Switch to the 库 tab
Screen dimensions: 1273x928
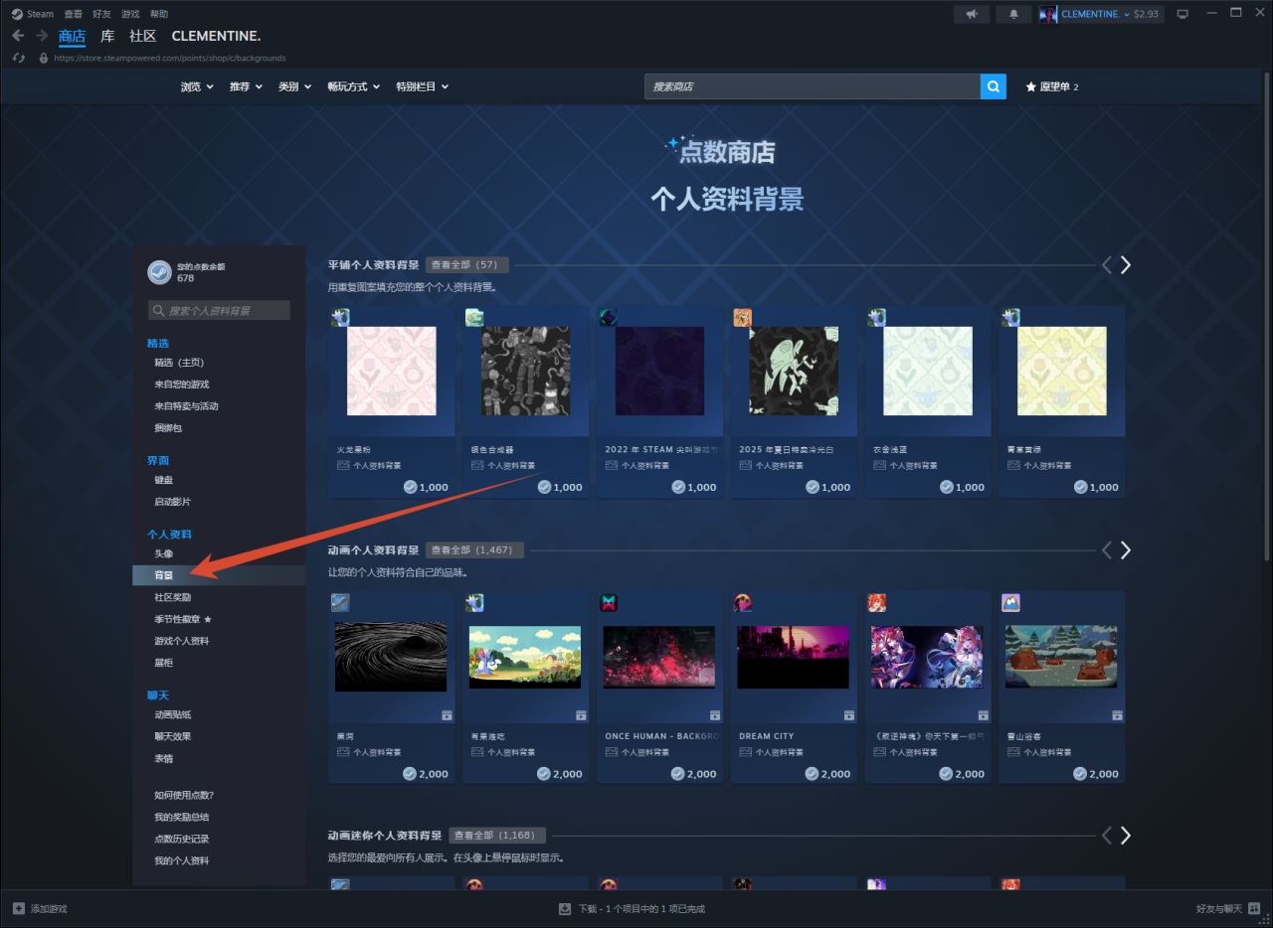(x=107, y=36)
